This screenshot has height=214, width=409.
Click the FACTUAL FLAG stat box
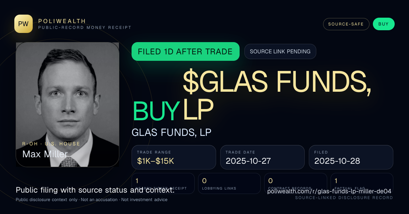pos(362,183)
